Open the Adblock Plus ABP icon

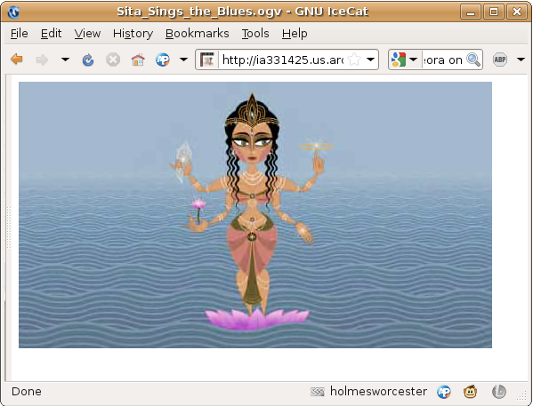[500, 60]
